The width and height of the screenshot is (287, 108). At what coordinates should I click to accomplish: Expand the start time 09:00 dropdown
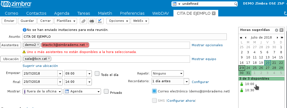(x=89, y=74)
